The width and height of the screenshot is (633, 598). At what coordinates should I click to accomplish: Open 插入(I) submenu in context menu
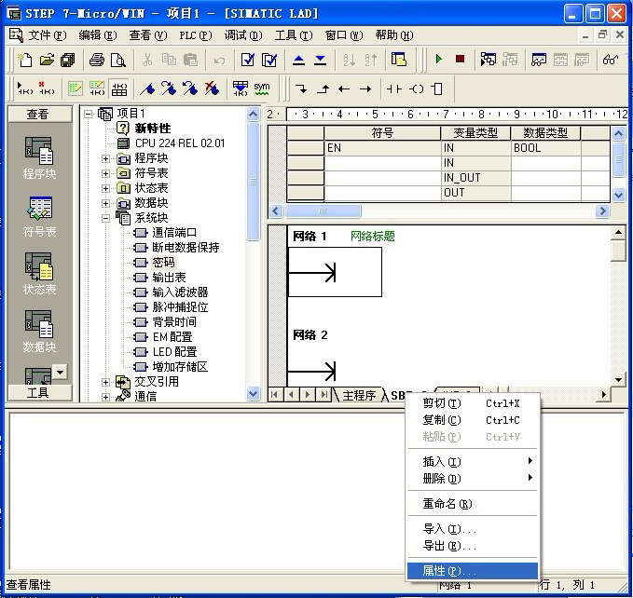(x=473, y=461)
